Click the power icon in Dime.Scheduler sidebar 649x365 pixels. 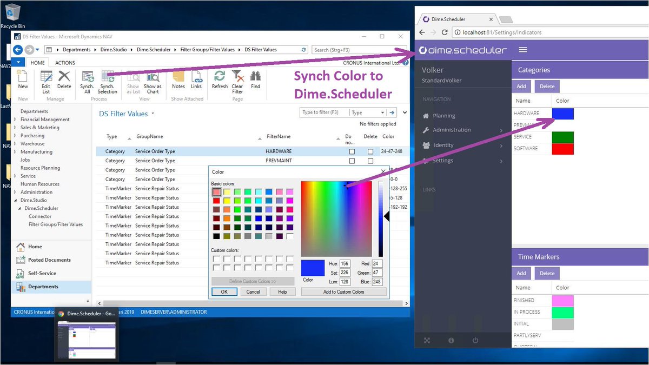coord(475,341)
